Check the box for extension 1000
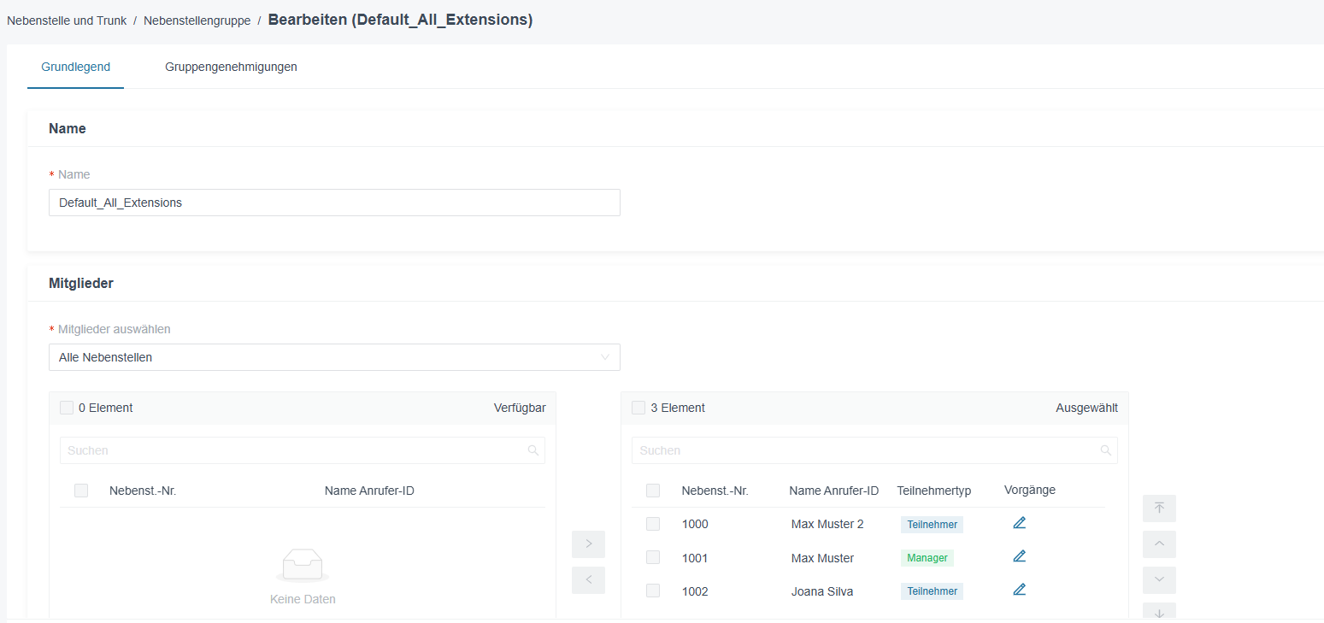The height and width of the screenshot is (623, 1324). [653, 524]
